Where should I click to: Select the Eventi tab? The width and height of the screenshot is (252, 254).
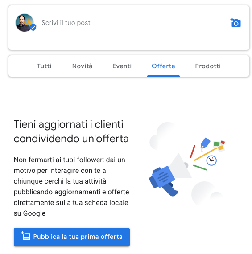(122, 66)
